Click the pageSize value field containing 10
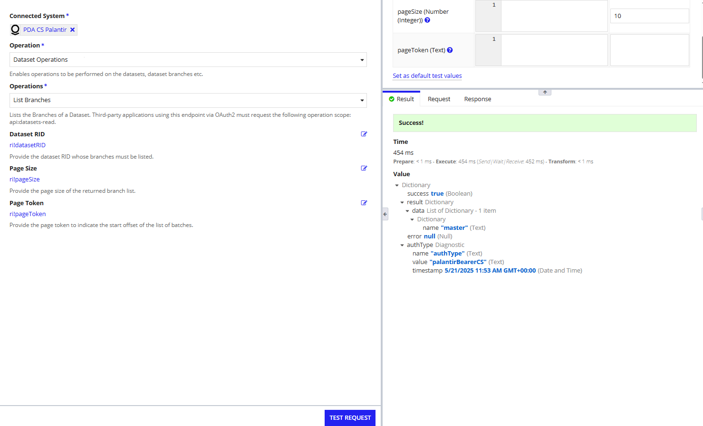 click(x=649, y=16)
